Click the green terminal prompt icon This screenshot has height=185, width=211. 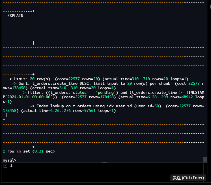[x=5, y=166]
